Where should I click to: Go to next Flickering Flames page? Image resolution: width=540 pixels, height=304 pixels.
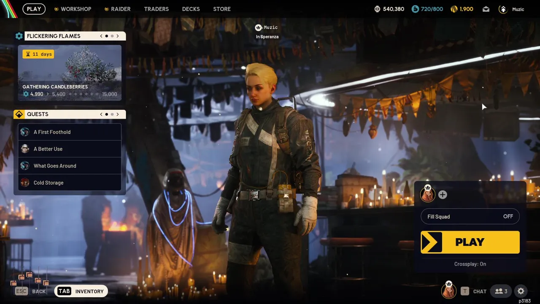tap(118, 36)
